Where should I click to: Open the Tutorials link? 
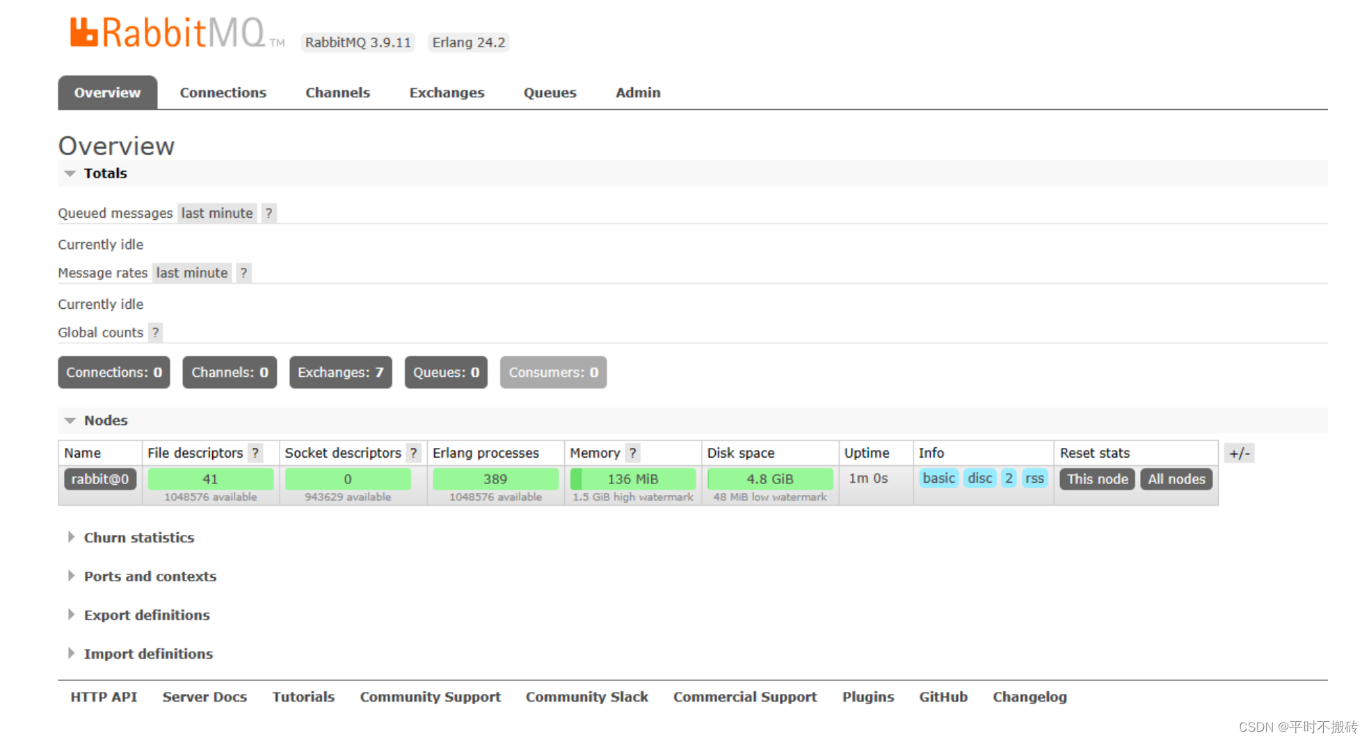303,697
